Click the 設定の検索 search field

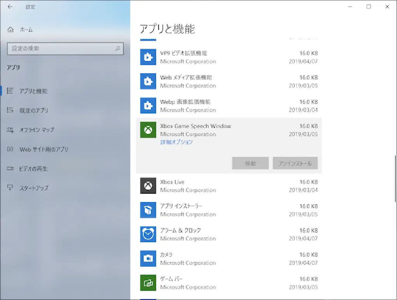pos(62,49)
